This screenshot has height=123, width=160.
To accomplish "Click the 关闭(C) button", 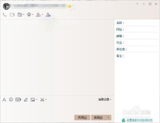I will 82,118.
